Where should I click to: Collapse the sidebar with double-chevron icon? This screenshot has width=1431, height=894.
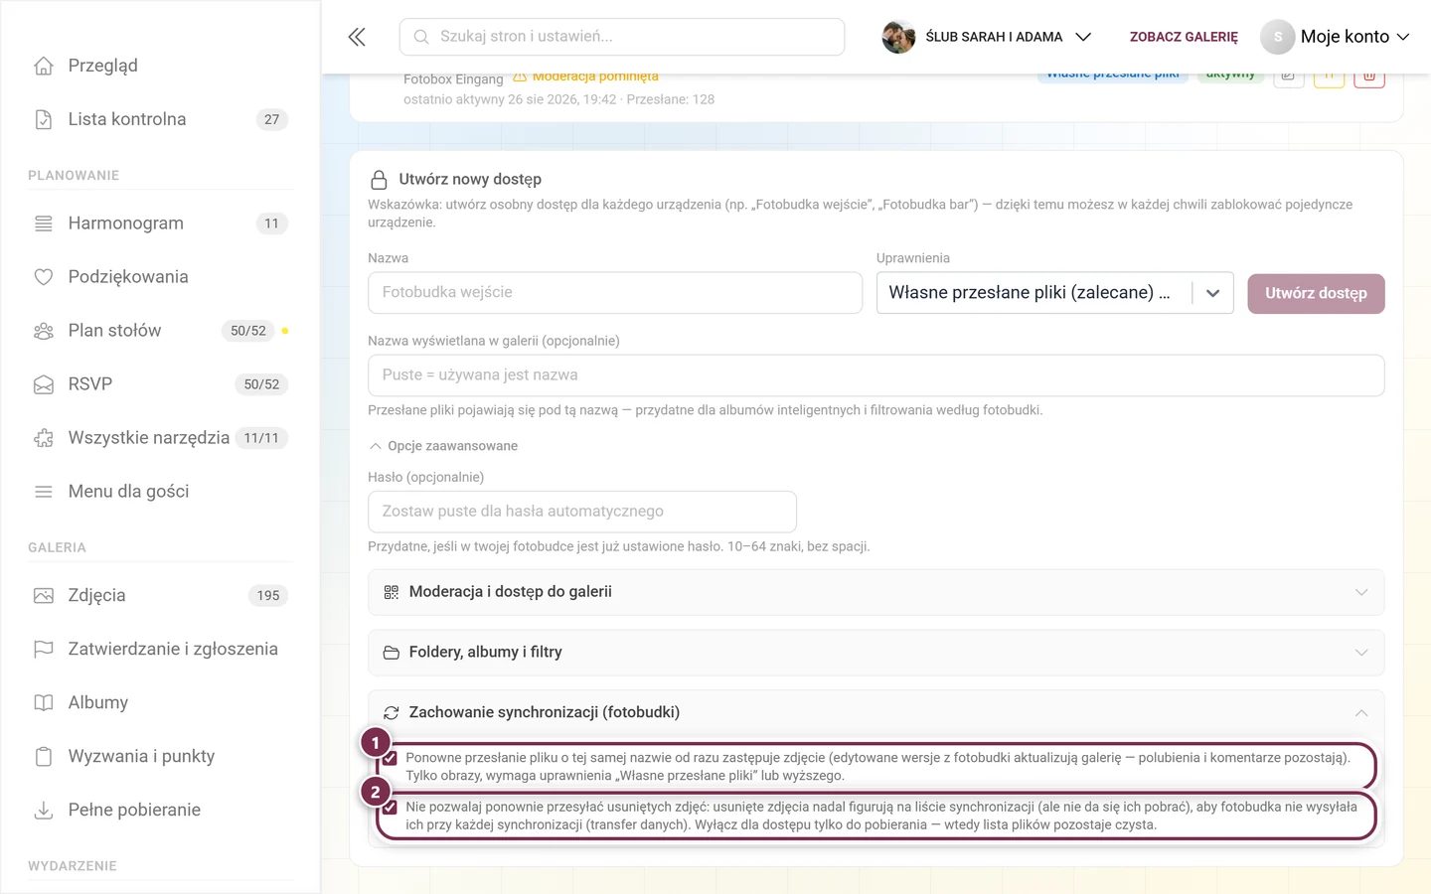[x=357, y=37]
